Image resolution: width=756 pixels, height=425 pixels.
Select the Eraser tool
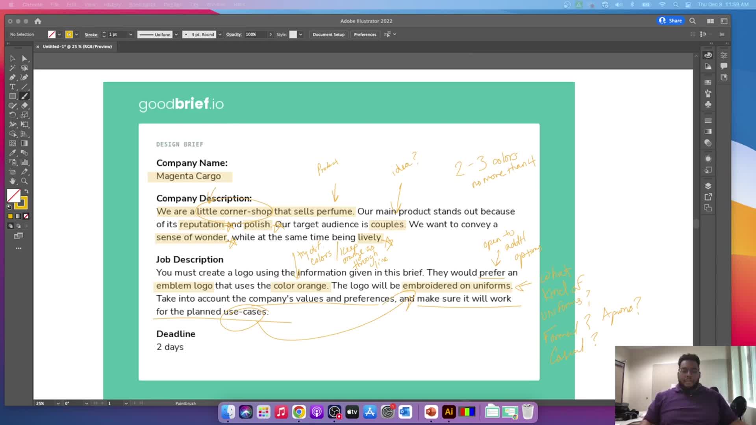[24, 105]
